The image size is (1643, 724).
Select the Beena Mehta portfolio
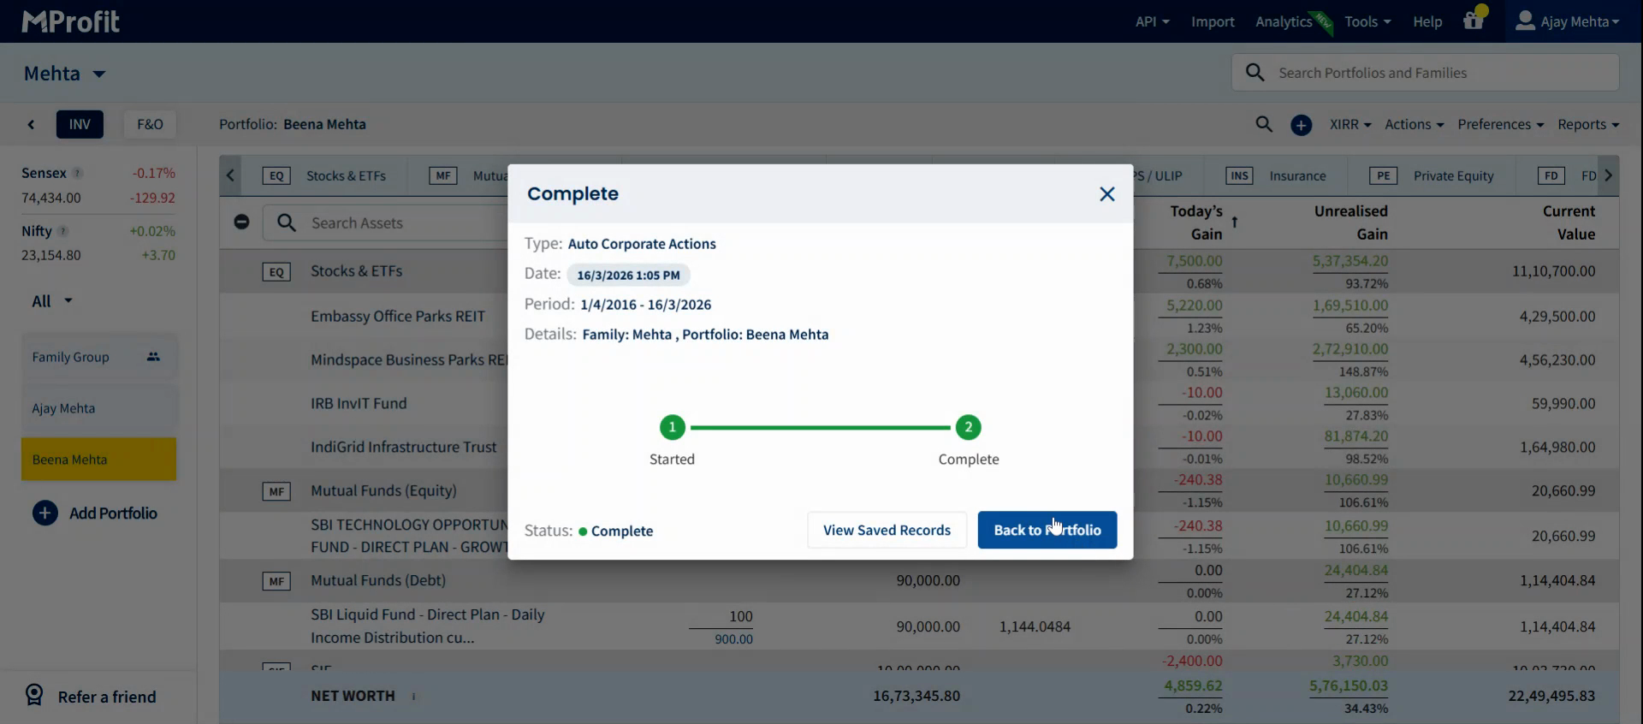click(x=99, y=460)
